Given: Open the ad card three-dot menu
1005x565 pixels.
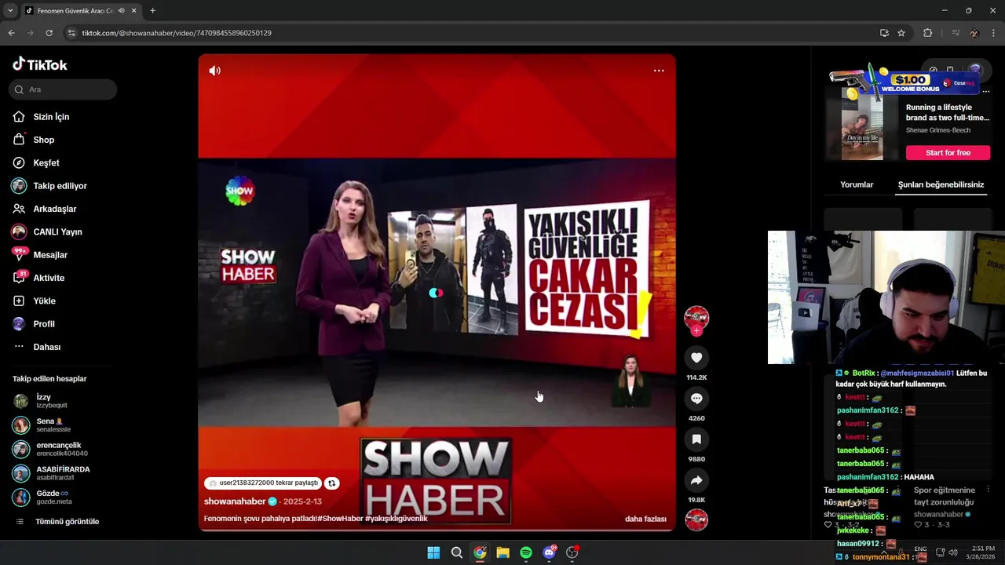Looking at the screenshot, I should (986, 92).
